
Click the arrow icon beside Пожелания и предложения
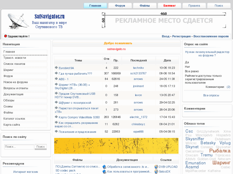56,131
